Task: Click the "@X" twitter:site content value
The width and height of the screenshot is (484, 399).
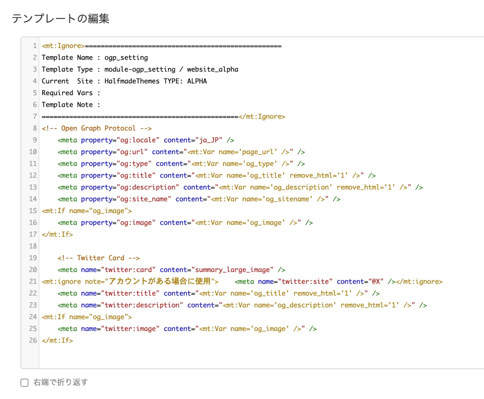Action: point(376,281)
